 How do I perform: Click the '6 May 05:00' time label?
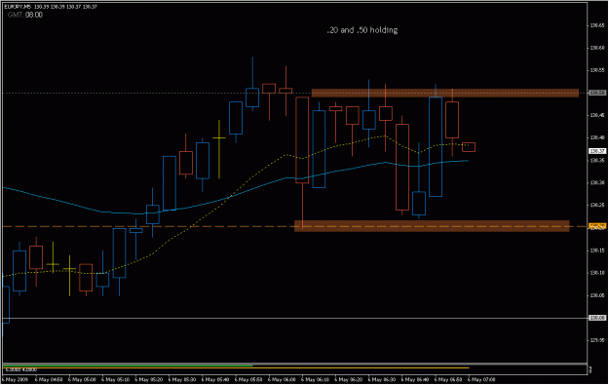81,379
